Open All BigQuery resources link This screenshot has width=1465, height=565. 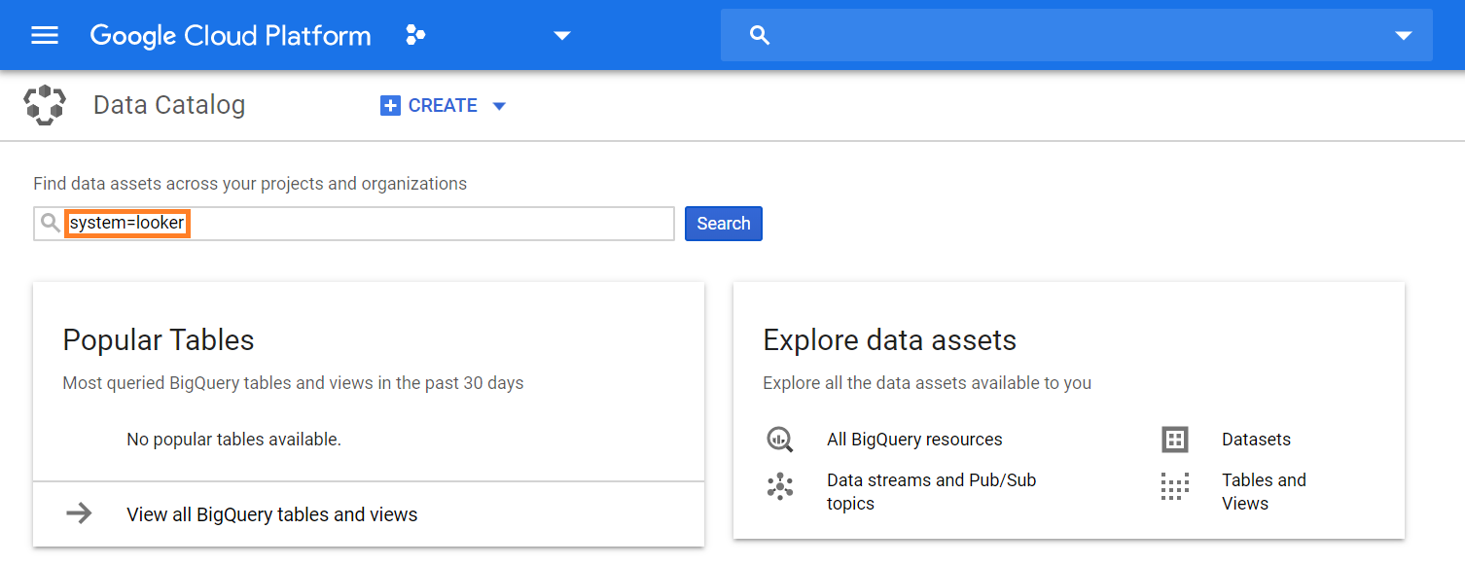[914, 440]
